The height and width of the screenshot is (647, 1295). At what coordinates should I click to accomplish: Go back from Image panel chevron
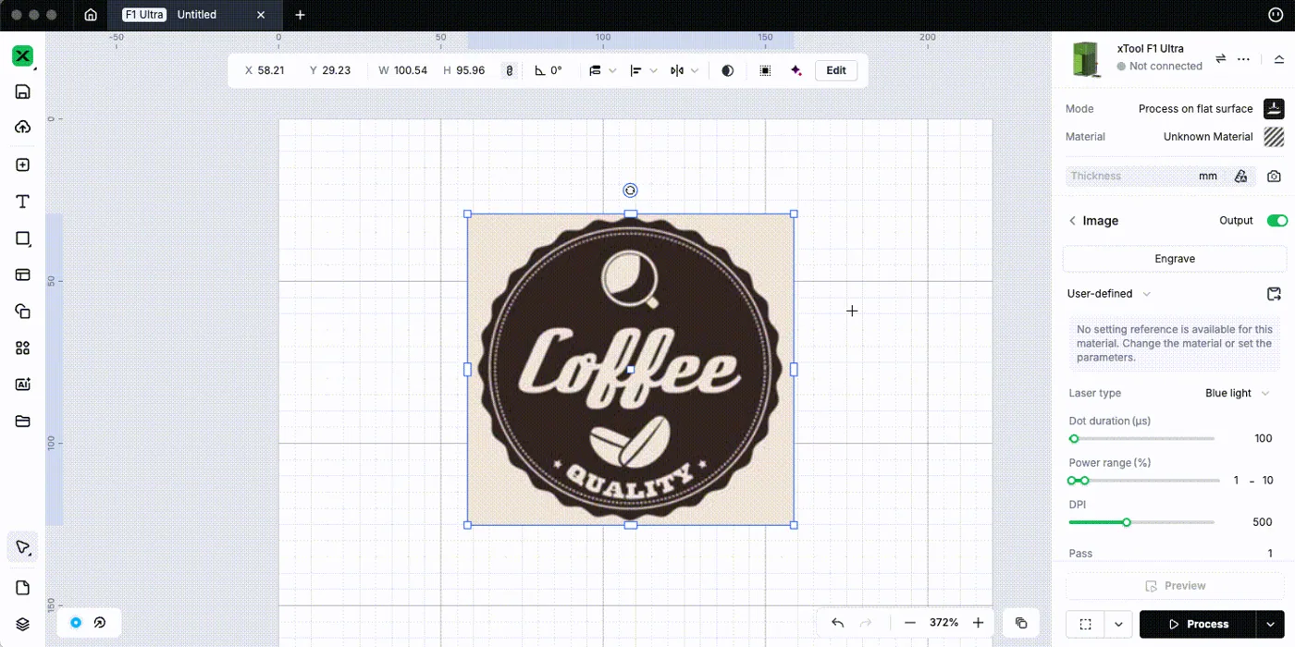[x=1073, y=221]
